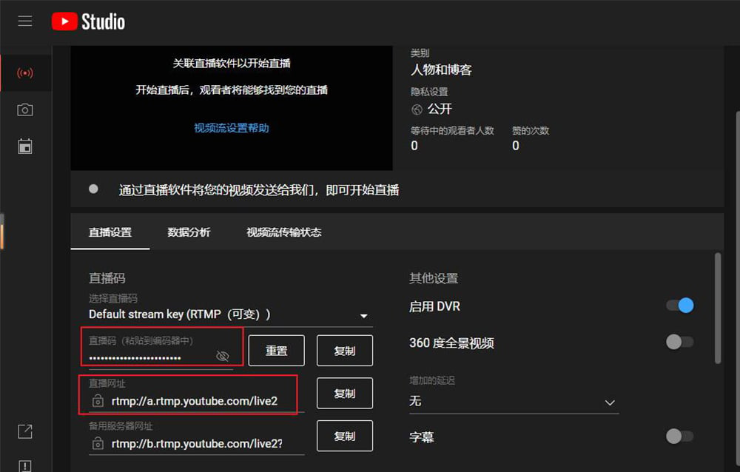Open the hamburger navigation menu
Screen dimensions: 740x472
(x=25, y=21)
